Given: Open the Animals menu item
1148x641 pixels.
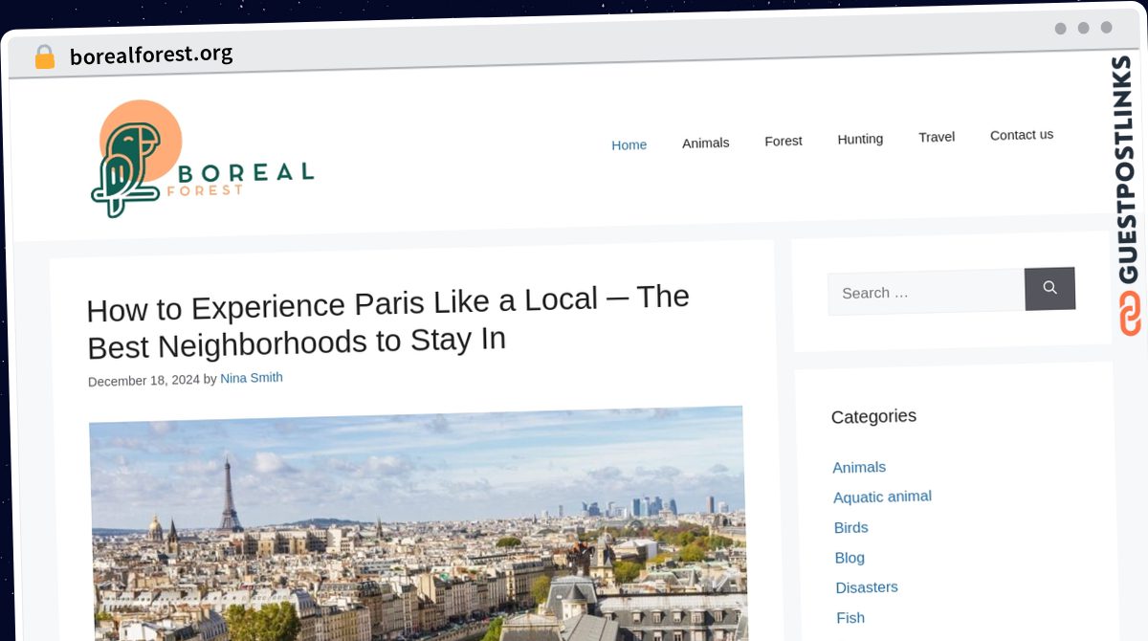Looking at the screenshot, I should (x=706, y=143).
